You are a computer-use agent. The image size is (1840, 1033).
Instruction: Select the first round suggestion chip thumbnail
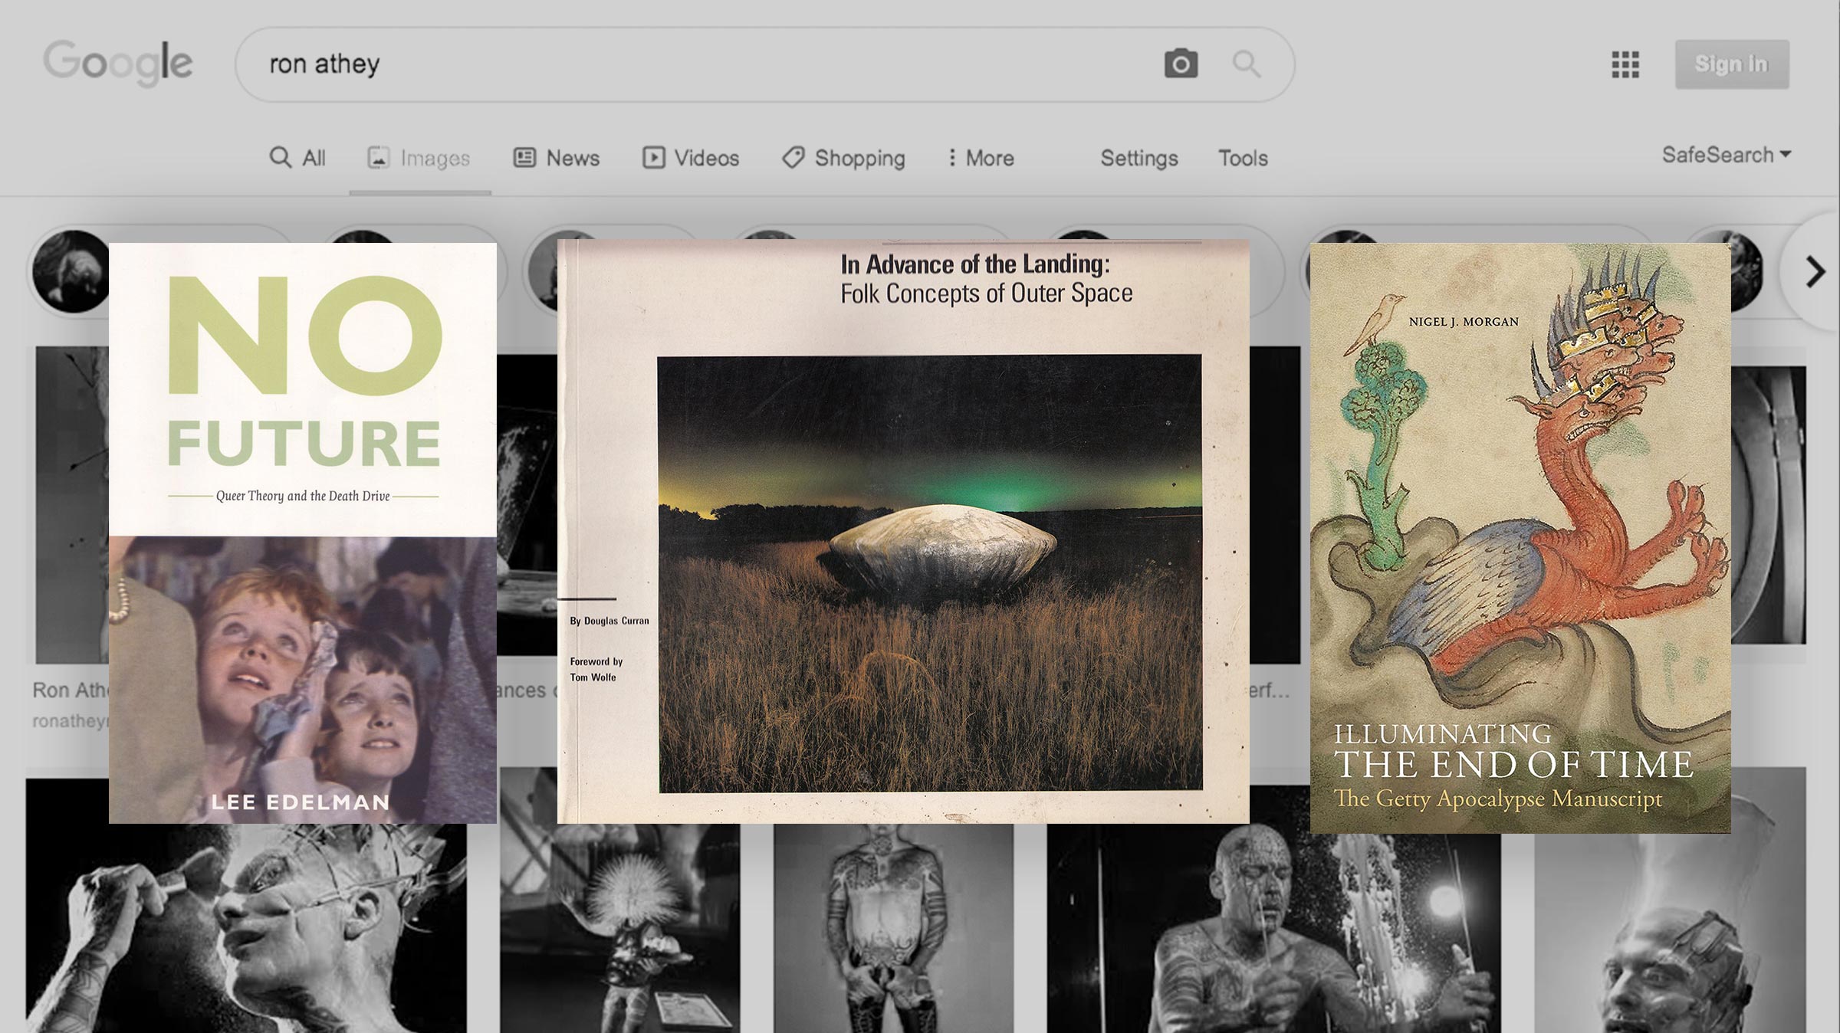[x=72, y=271]
